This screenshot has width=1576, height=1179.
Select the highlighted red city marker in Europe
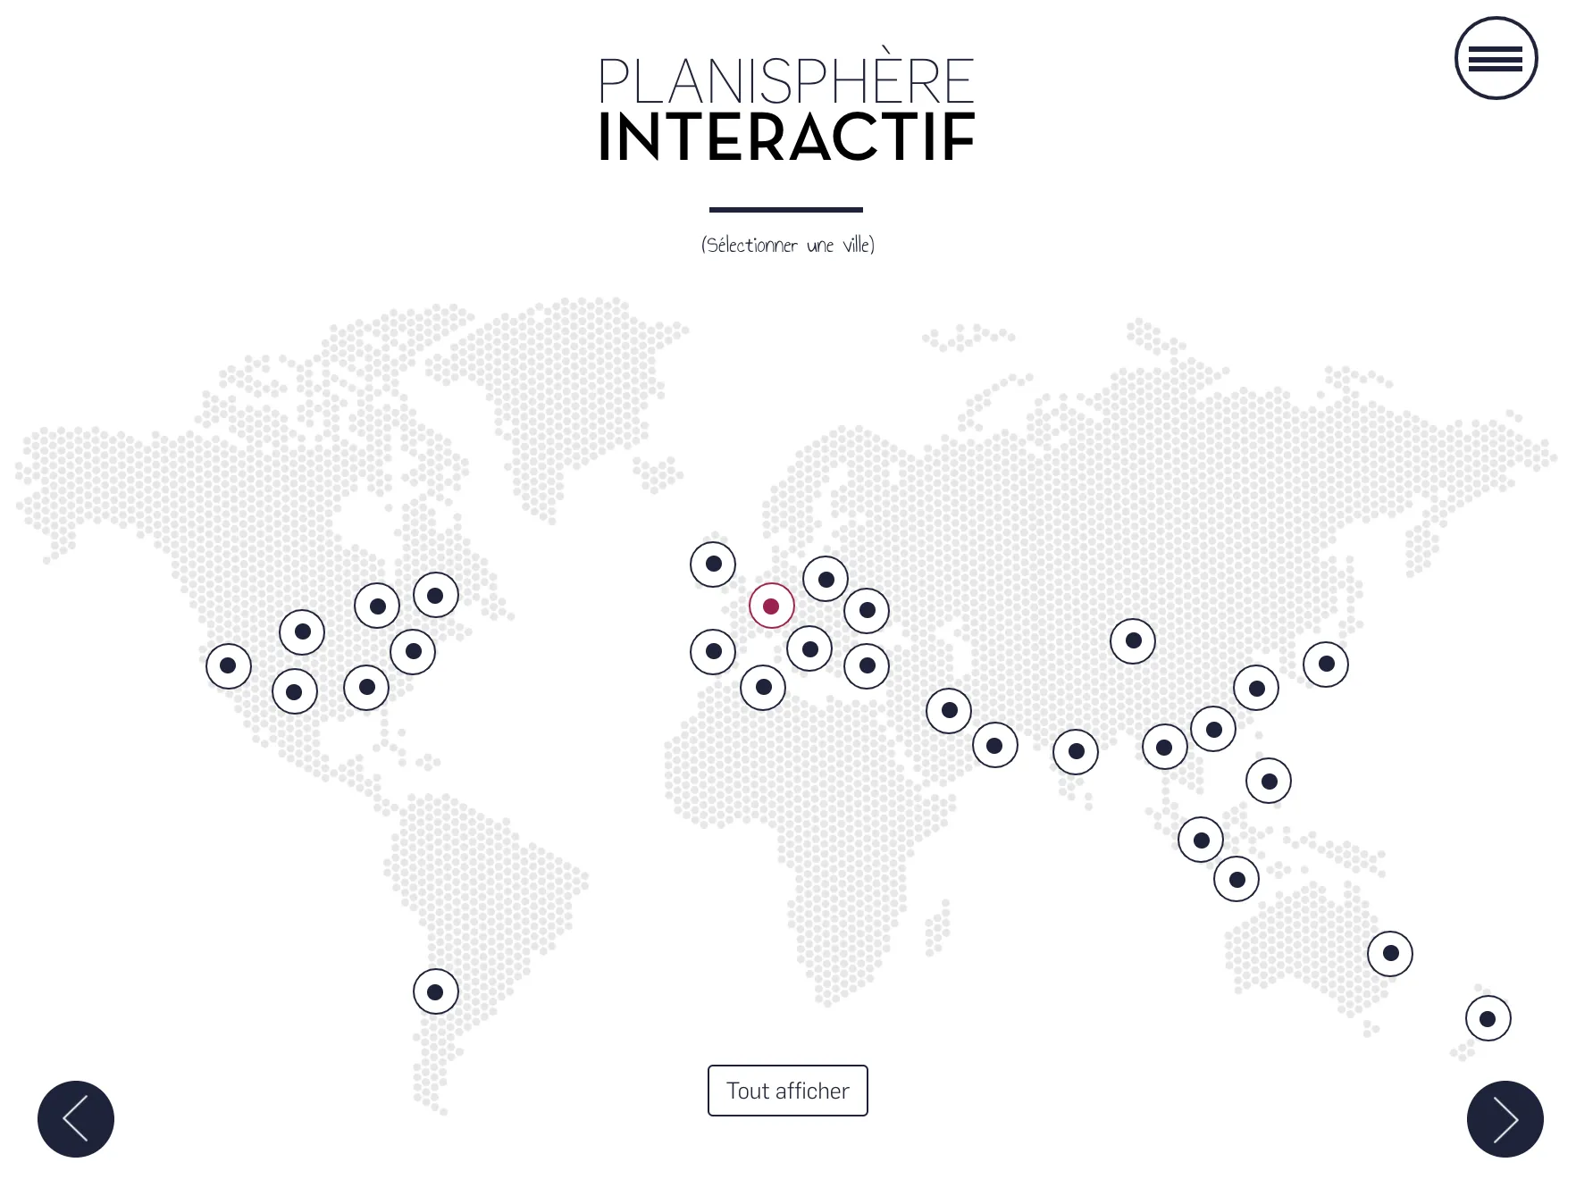772,606
